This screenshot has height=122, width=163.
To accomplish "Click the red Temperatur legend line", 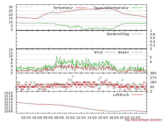I will point(81,8).
